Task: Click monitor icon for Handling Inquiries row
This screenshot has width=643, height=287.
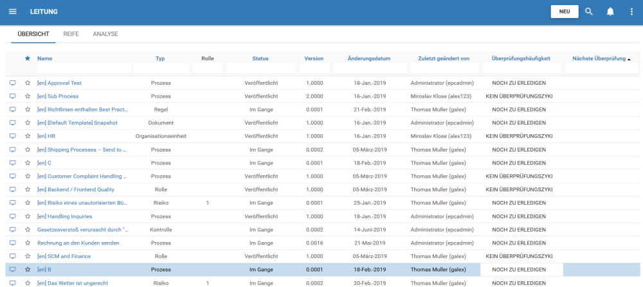Action: pyautogui.click(x=13, y=216)
